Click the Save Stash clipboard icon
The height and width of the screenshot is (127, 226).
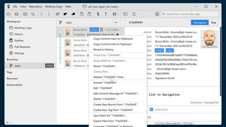click(82, 14)
